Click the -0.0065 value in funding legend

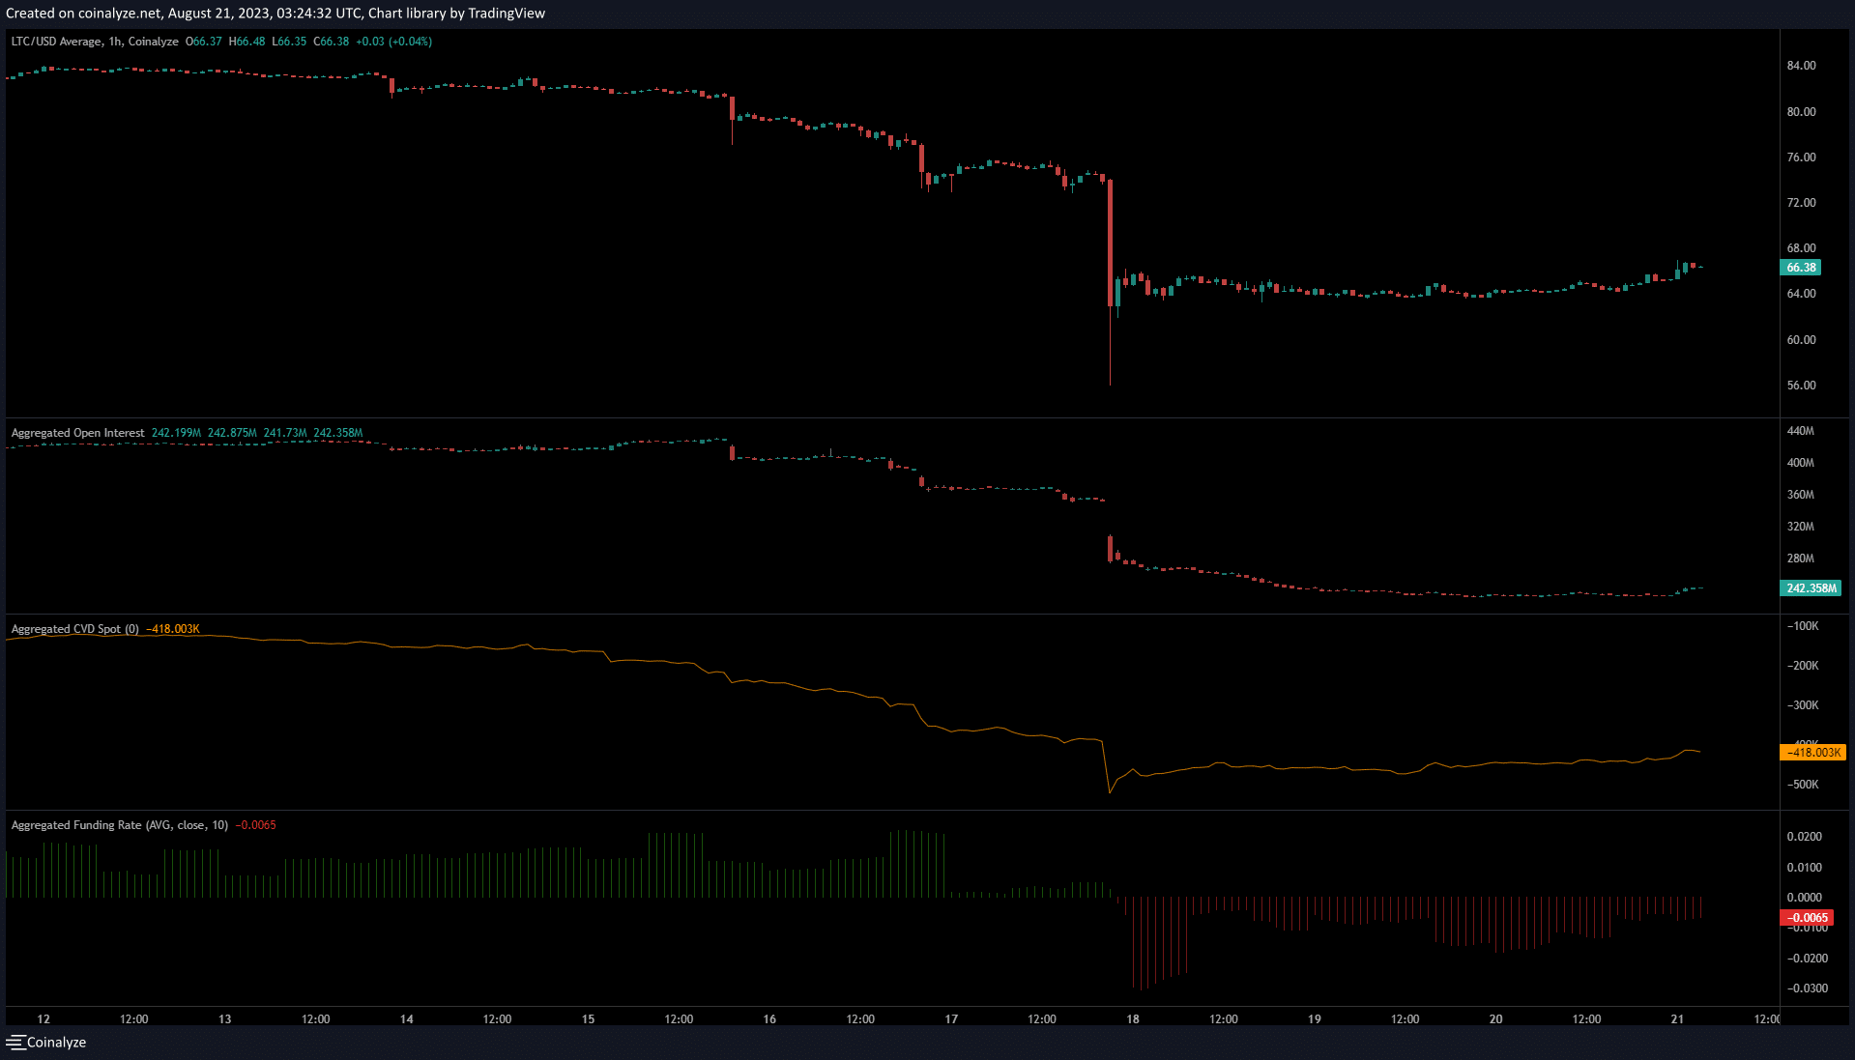coord(256,825)
